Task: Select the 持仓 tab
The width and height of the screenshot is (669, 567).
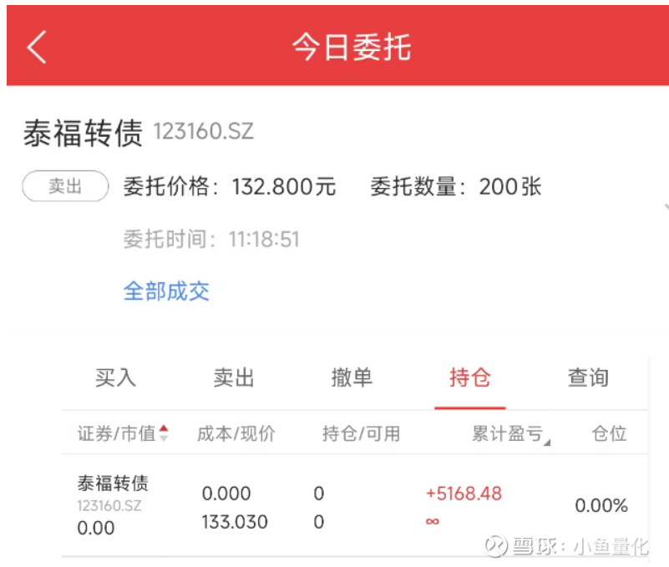Action: click(x=469, y=377)
